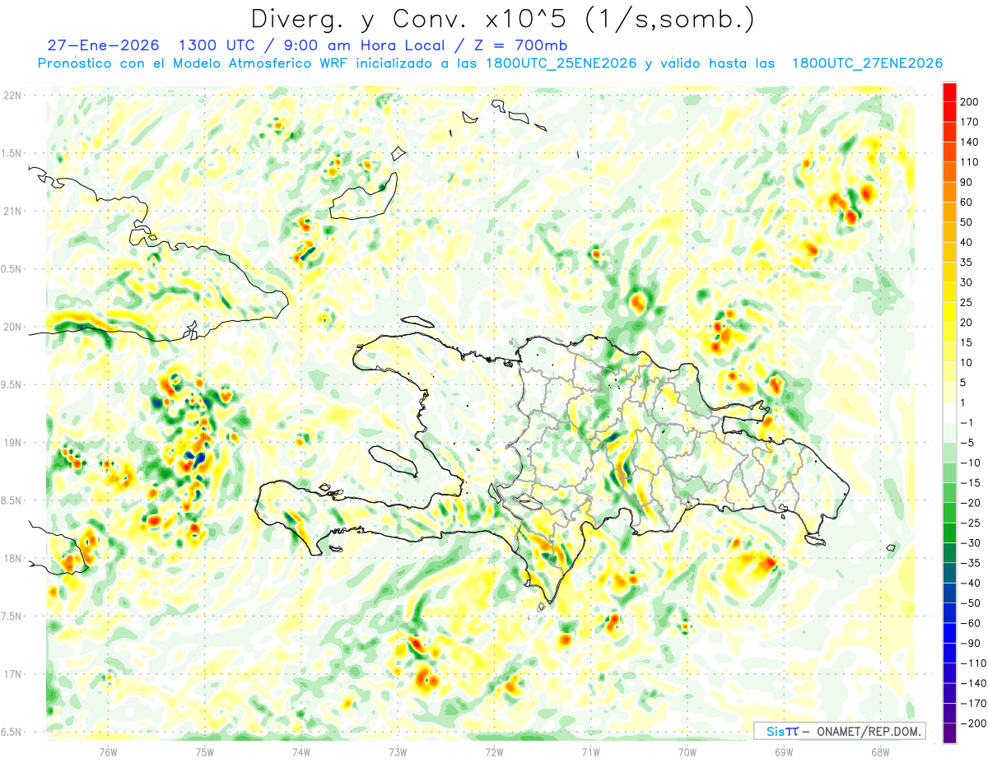Click the orange swatch between 60 and 50
This screenshot has width=988, height=763.
[950, 212]
